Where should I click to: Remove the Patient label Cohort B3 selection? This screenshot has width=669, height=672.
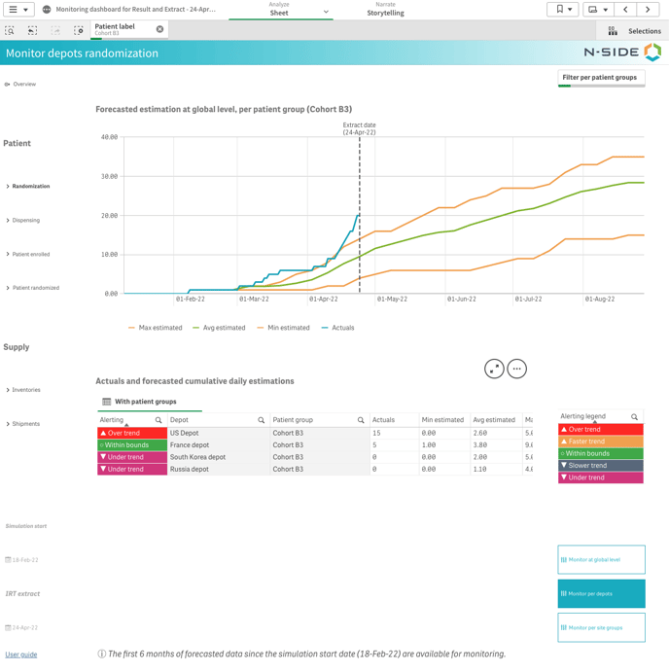tap(160, 29)
